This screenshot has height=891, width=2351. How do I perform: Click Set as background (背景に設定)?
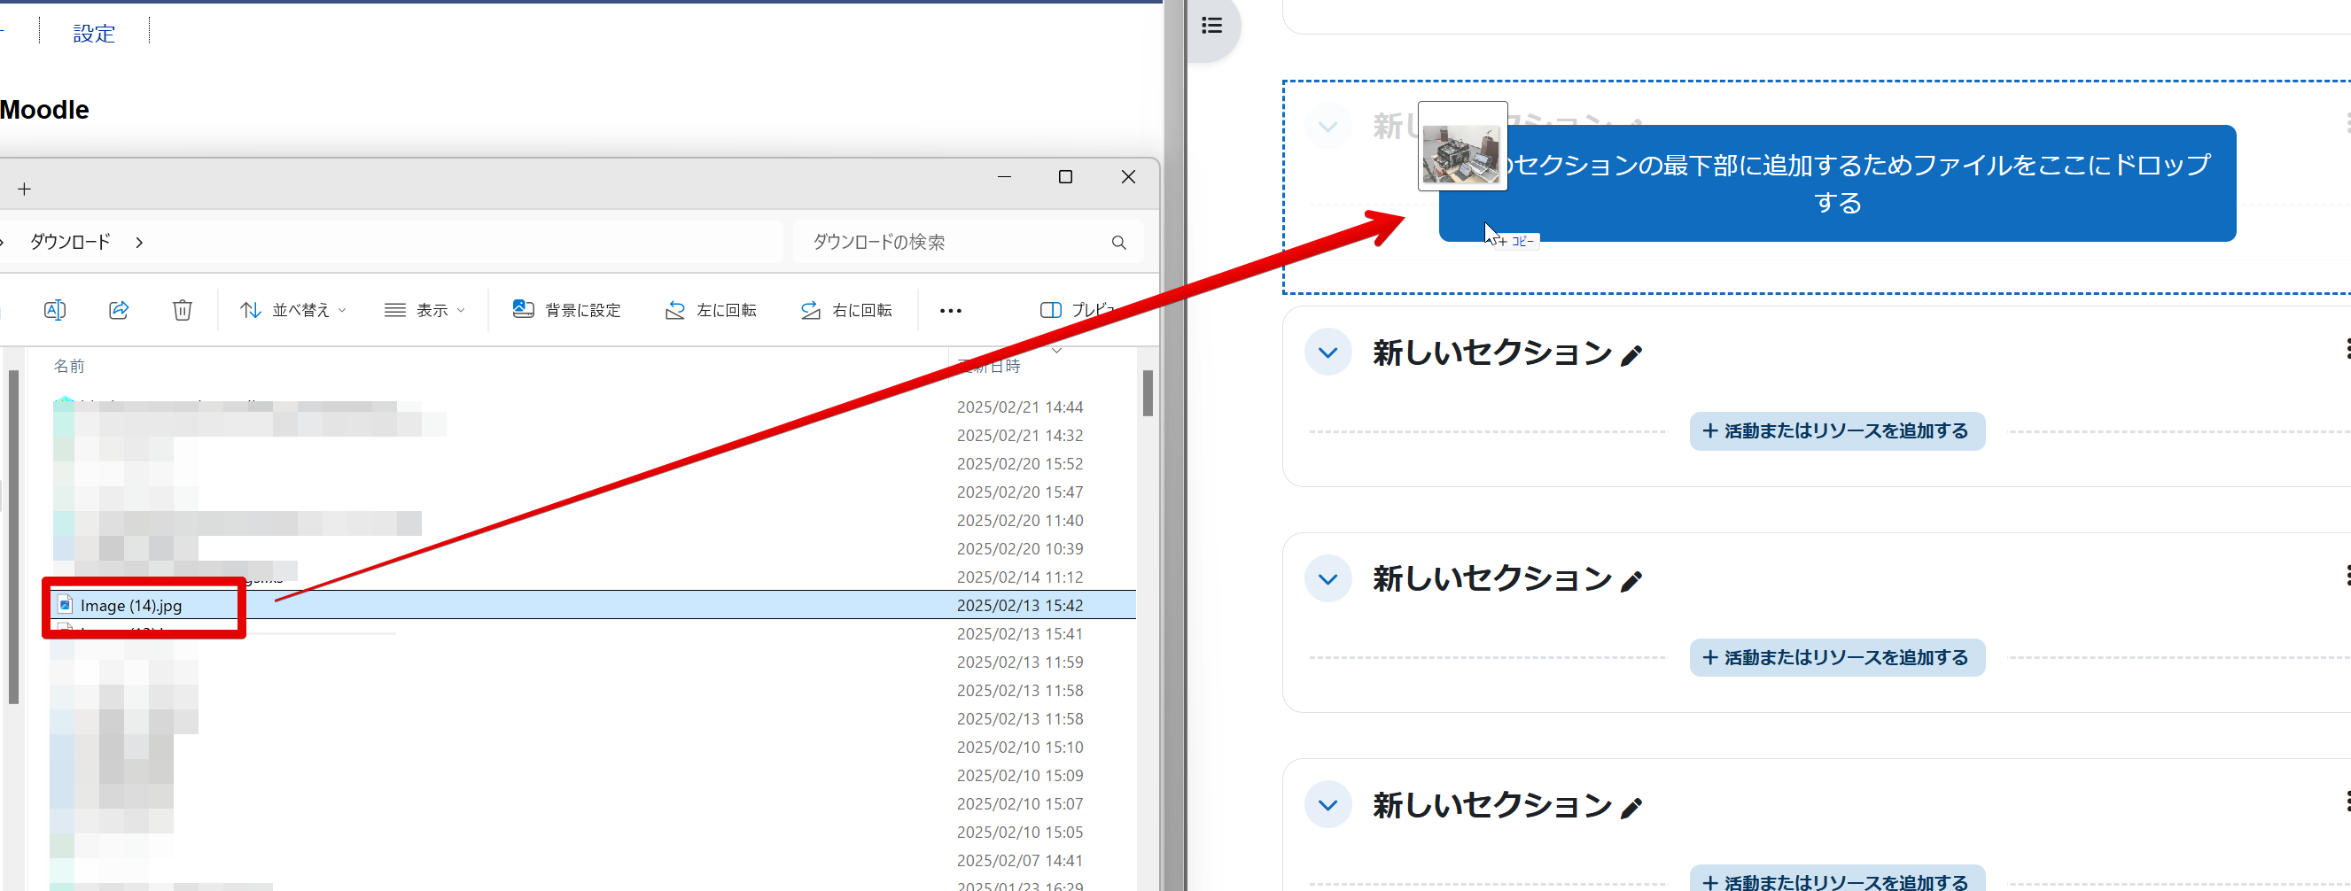[x=567, y=310]
